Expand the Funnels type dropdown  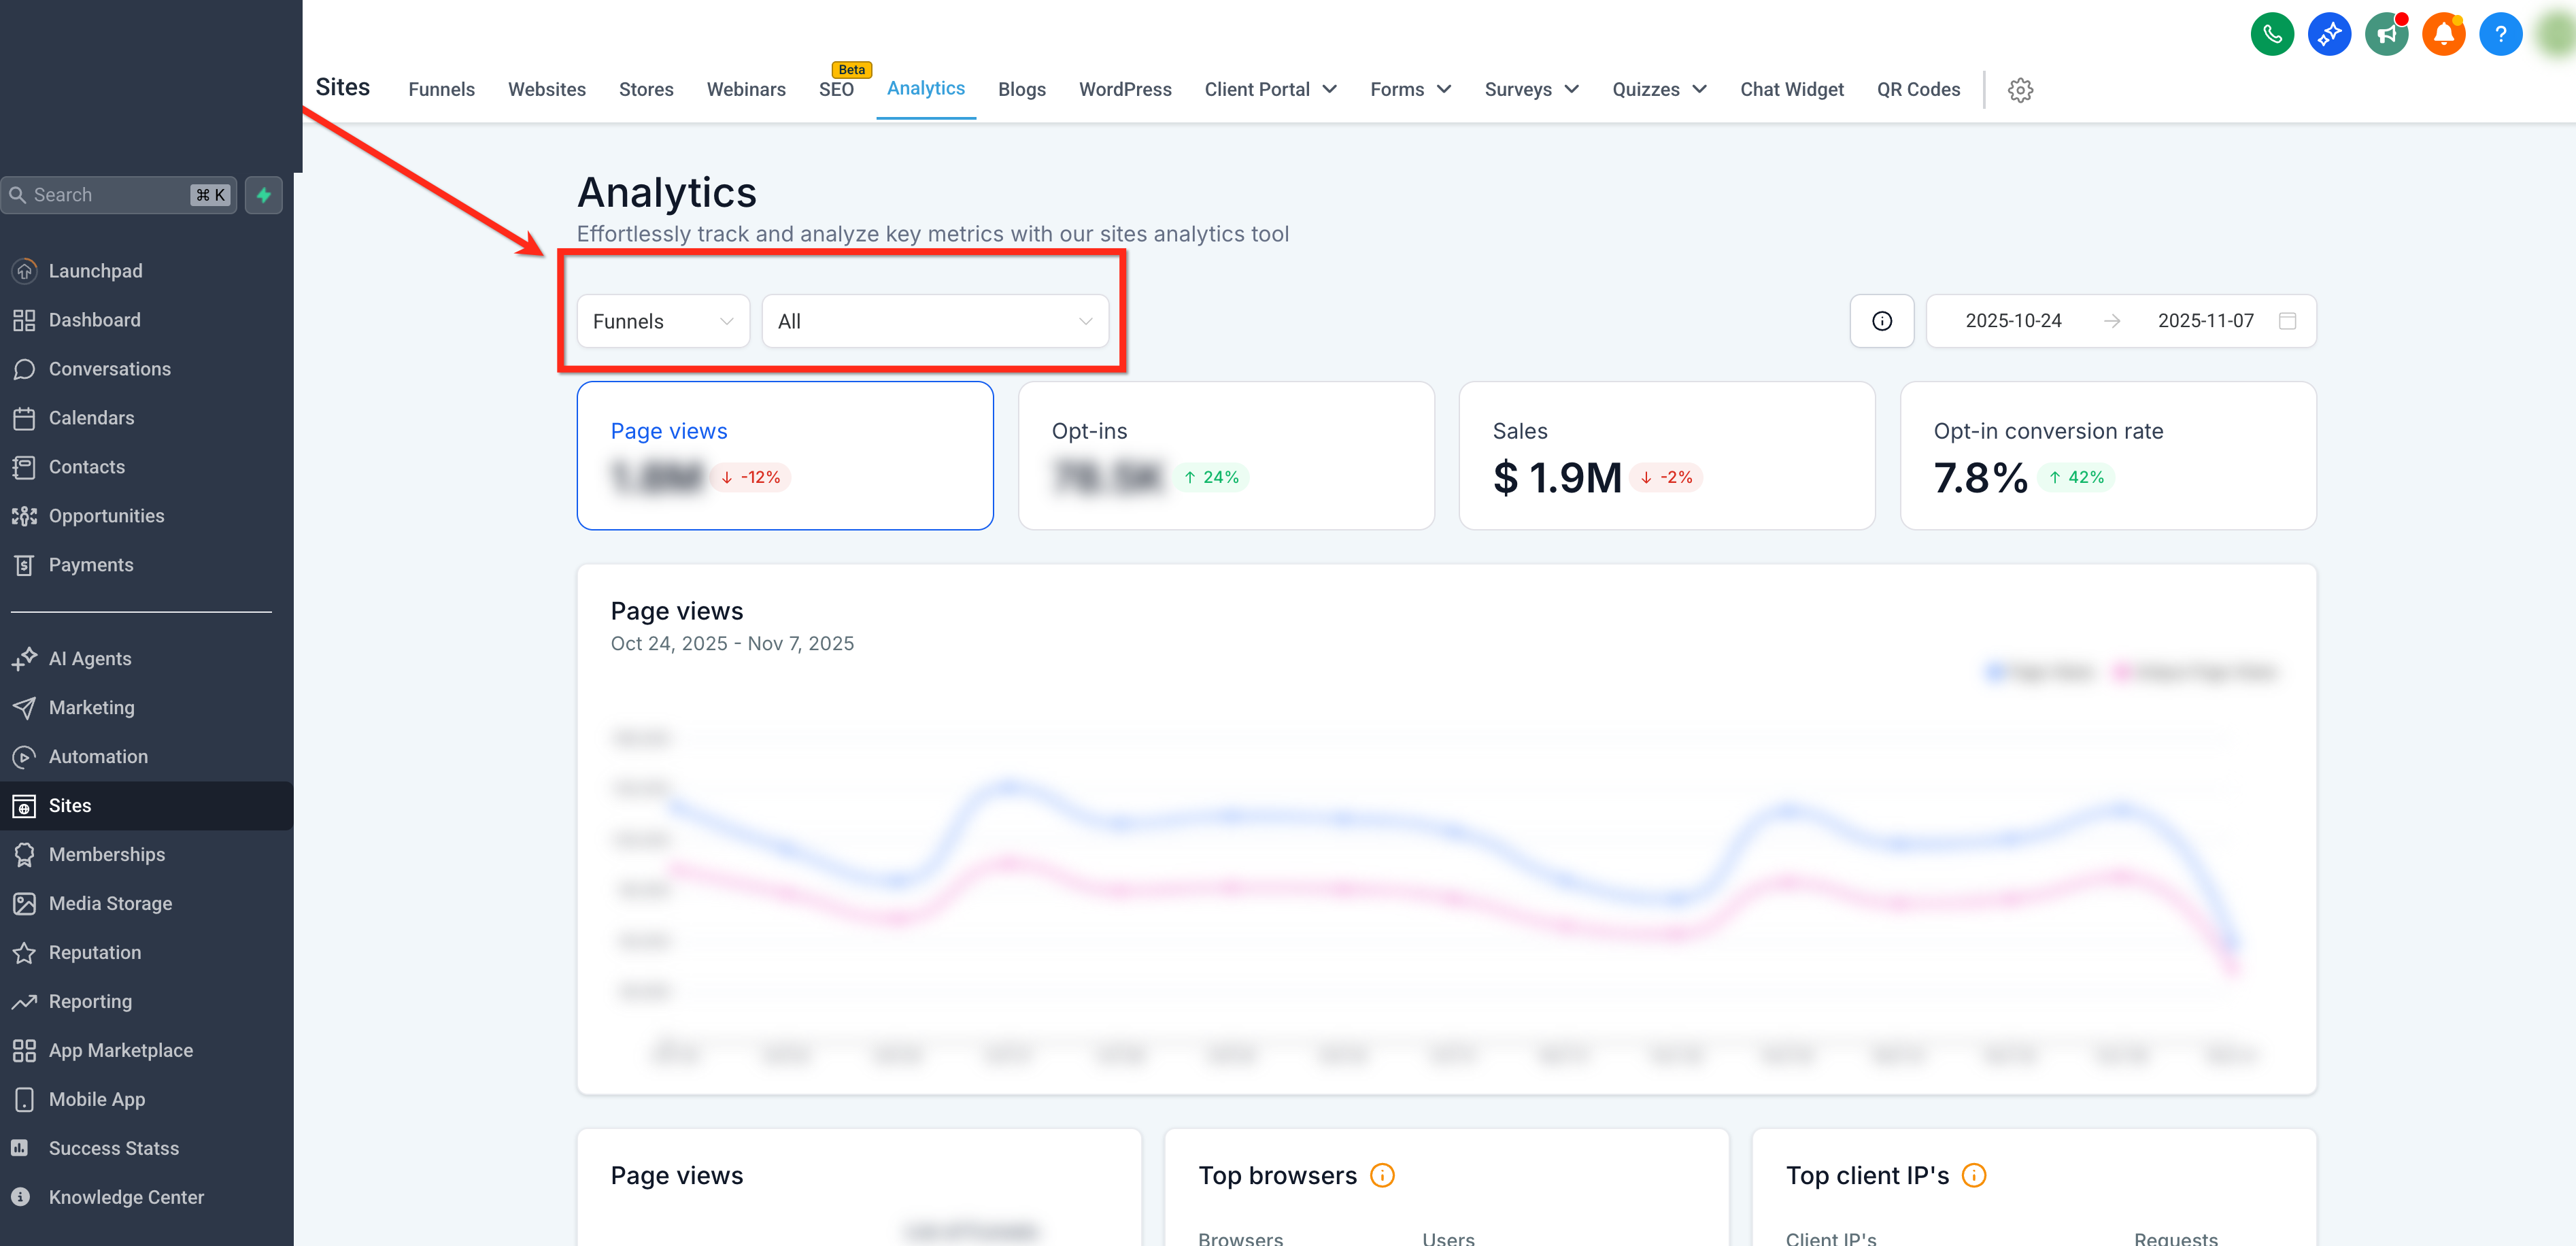point(663,321)
